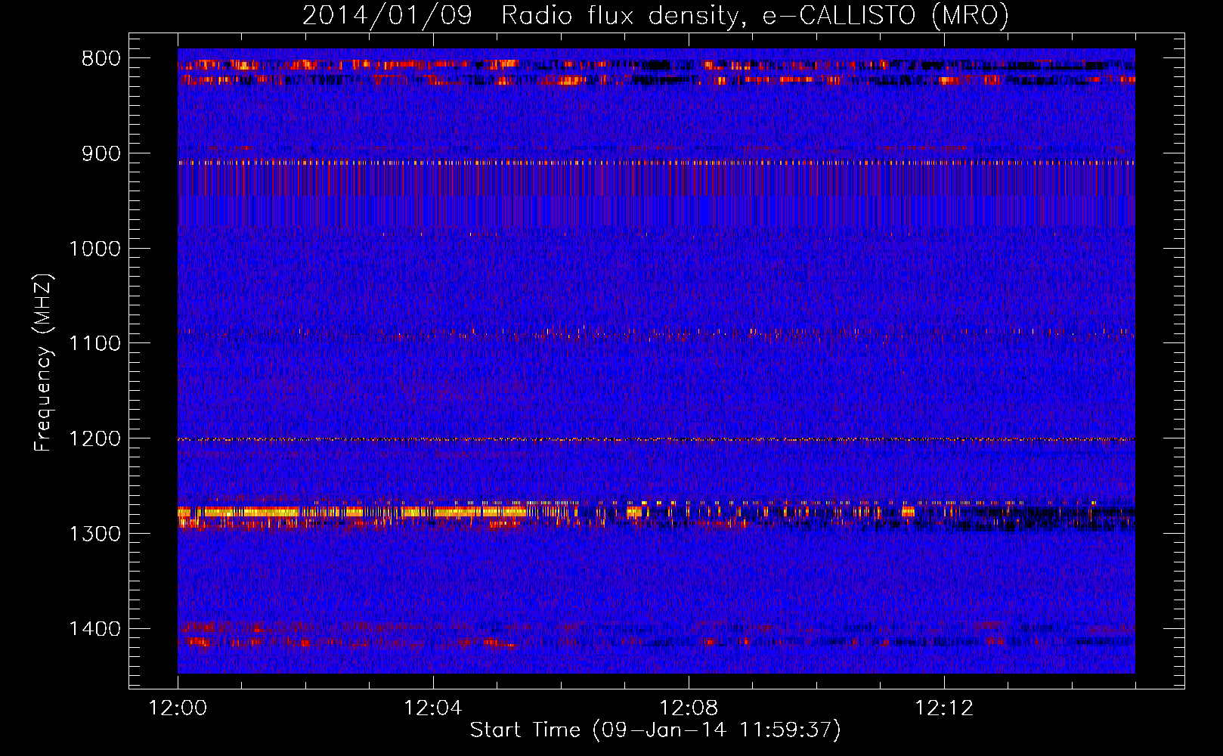1223x756 pixels.
Task: Click the 12:12 time tick label
Action: pyautogui.click(x=944, y=708)
